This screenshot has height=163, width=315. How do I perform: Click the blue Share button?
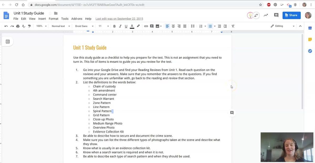click(x=291, y=15)
